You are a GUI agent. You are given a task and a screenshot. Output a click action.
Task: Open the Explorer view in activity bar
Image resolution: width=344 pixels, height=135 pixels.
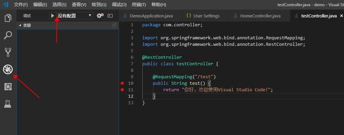coord(8,18)
